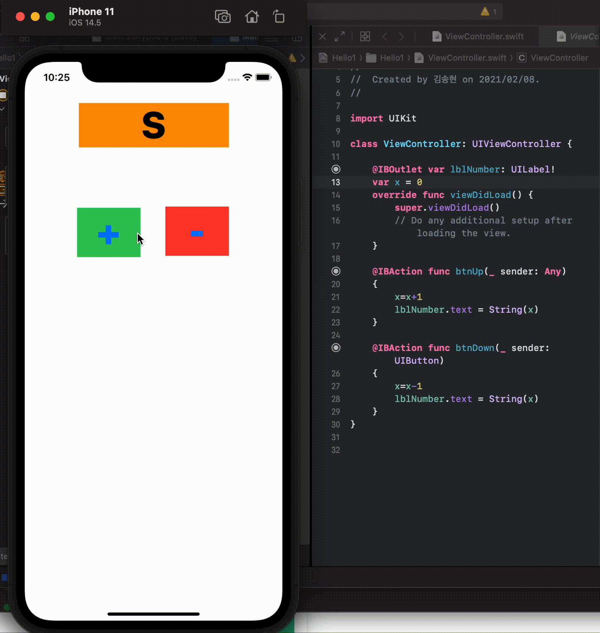Viewport: 600px width, 633px height.
Task: Click the 'override func viewDidLoad()' line
Action: click(453, 195)
